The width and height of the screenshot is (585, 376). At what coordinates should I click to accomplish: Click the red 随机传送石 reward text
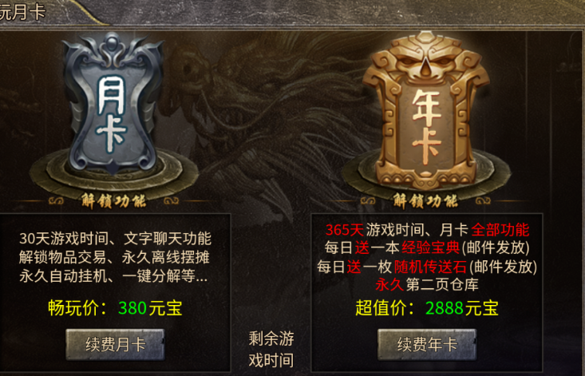point(430,267)
